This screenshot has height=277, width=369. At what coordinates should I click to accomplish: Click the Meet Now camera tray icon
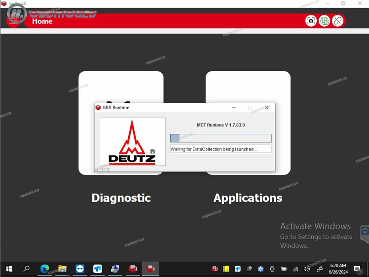[x=272, y=269]
